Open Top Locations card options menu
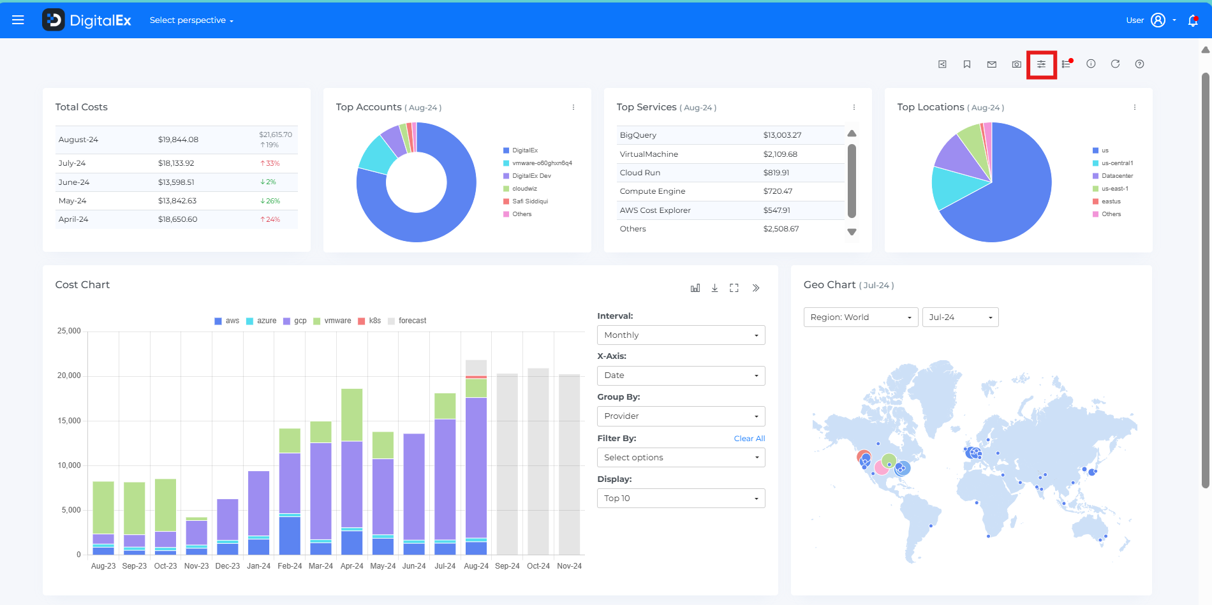The width and height of the screenshot is (1212, 605). 1135,107
